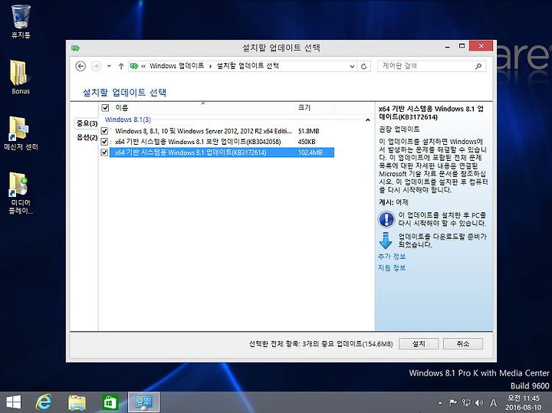Minimize the update selection window

[x=448, y=47]
